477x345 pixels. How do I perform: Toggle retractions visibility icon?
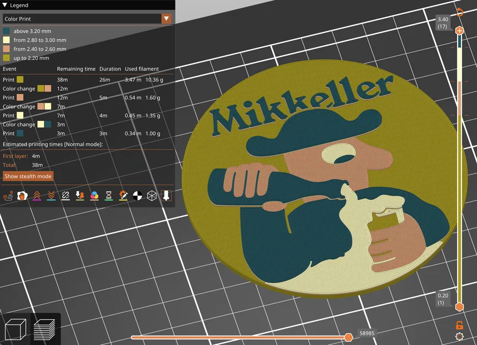tap(37, 196)
